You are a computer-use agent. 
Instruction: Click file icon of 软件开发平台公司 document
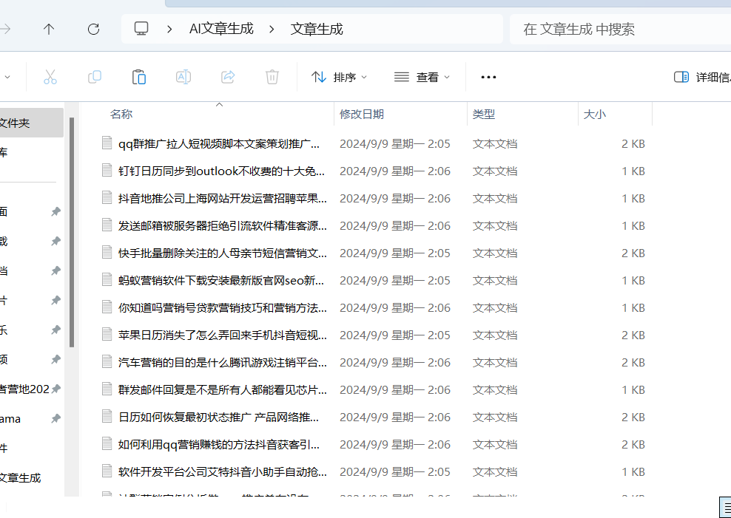pos(107,471)
